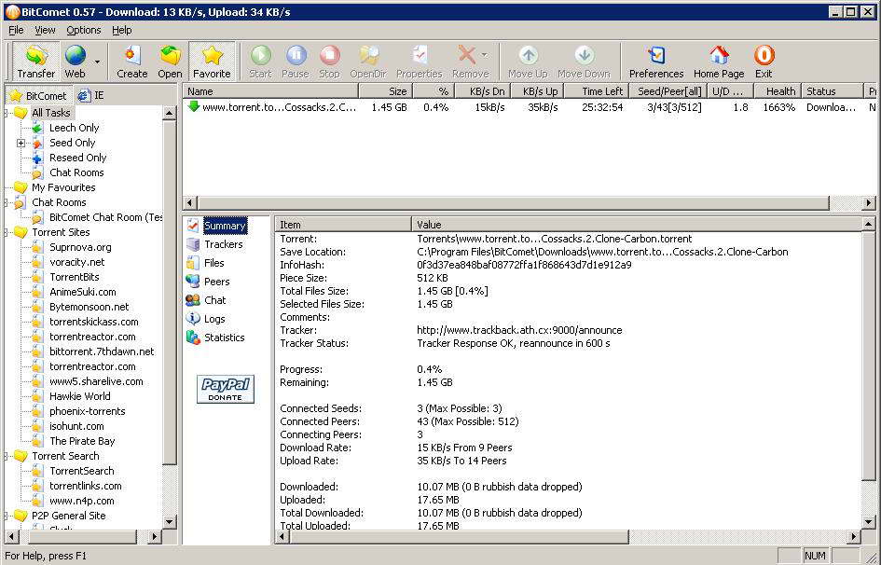Click the PayPal Donate button
The width and height of the screenshot is (881, 565).
[226, 389]
